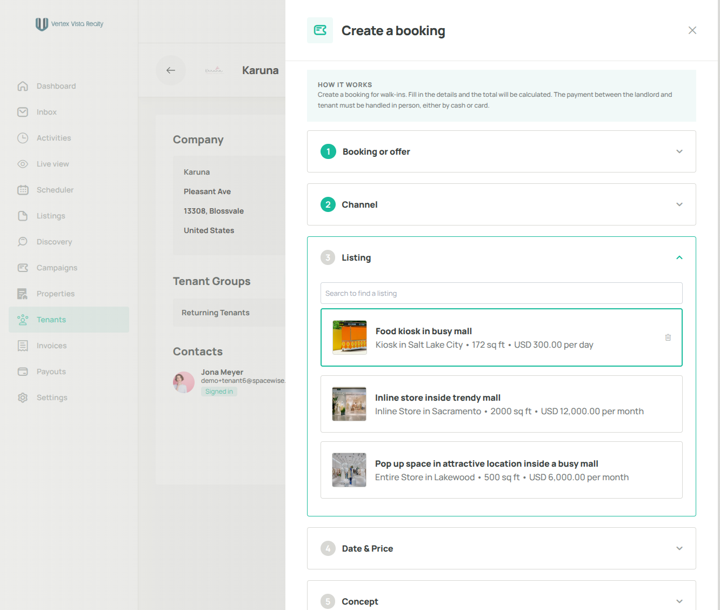Click the Karuna company logo image
The width and height of the screenshot is (720, 610).
point(214,70)
